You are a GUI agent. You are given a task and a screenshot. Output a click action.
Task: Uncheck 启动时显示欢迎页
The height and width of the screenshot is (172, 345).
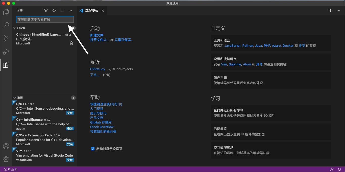tap(93, 149)
